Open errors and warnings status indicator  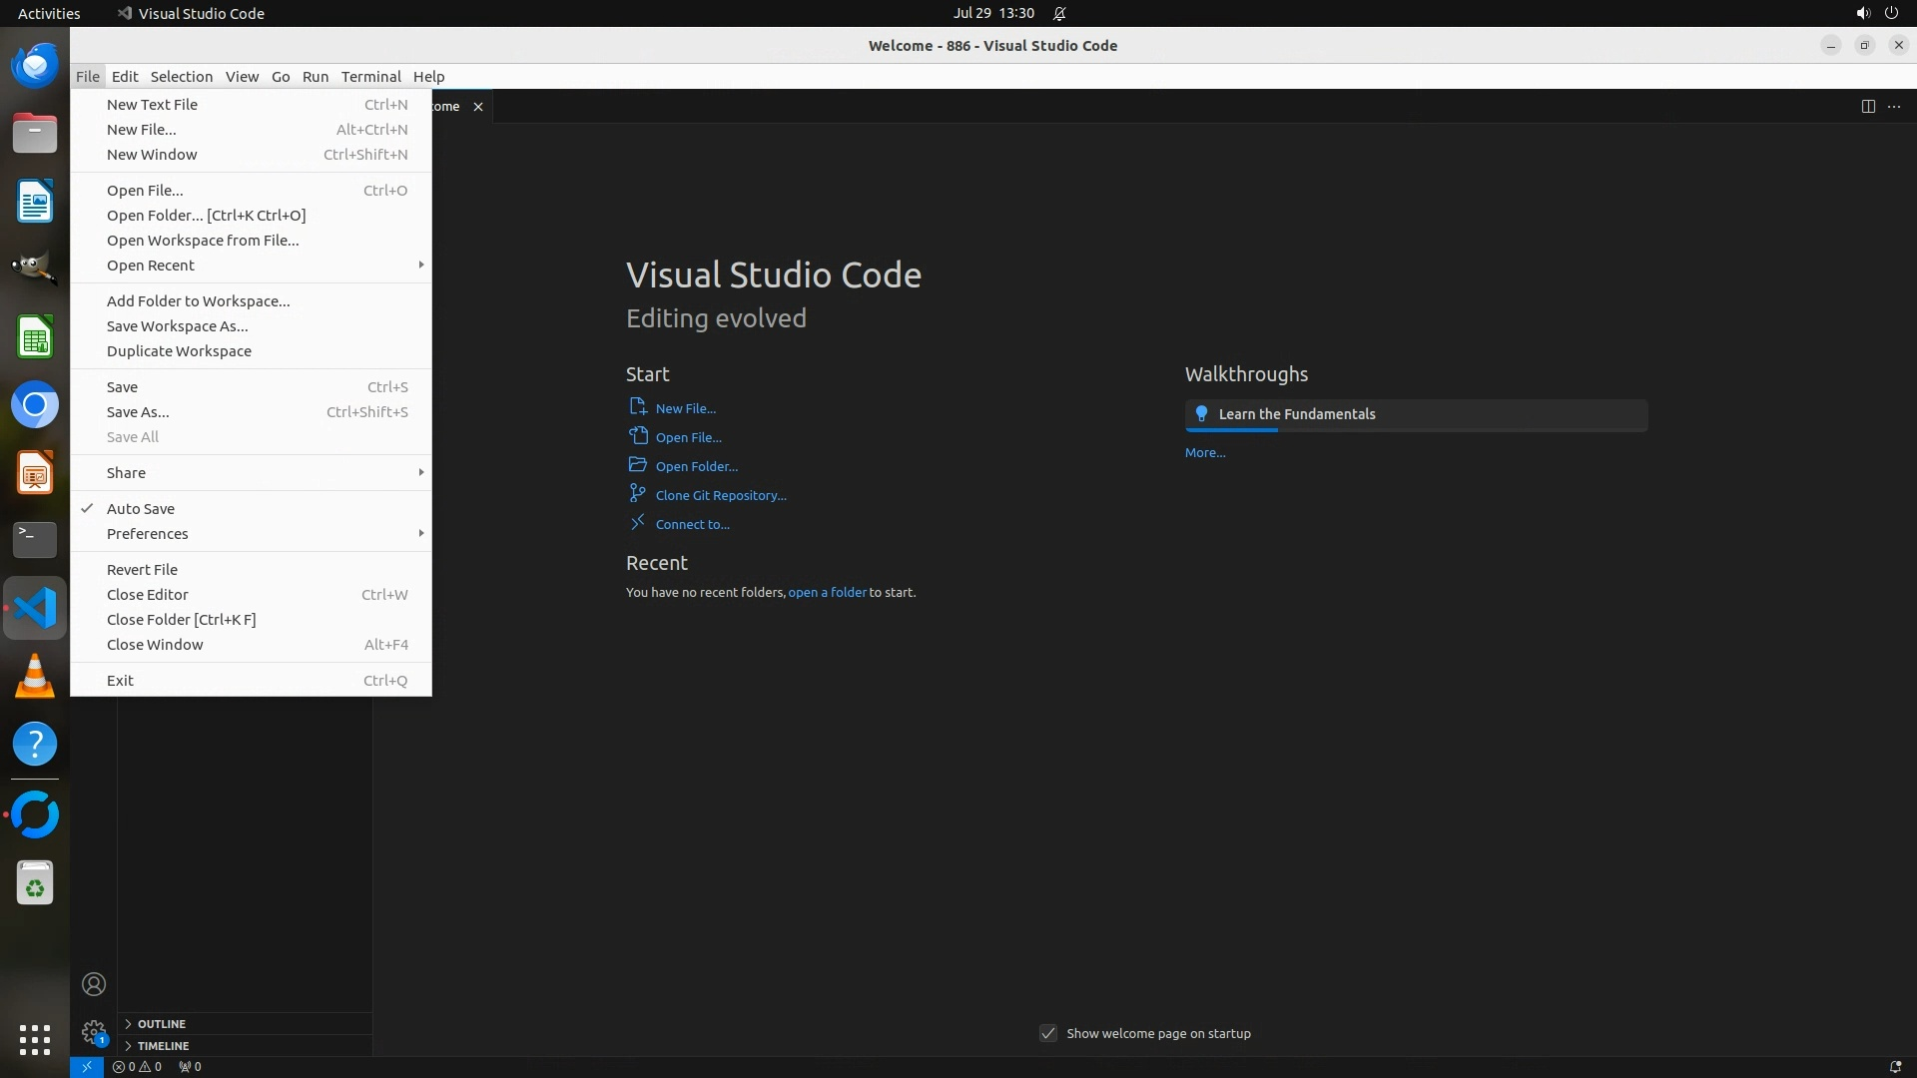[137, 1066]
